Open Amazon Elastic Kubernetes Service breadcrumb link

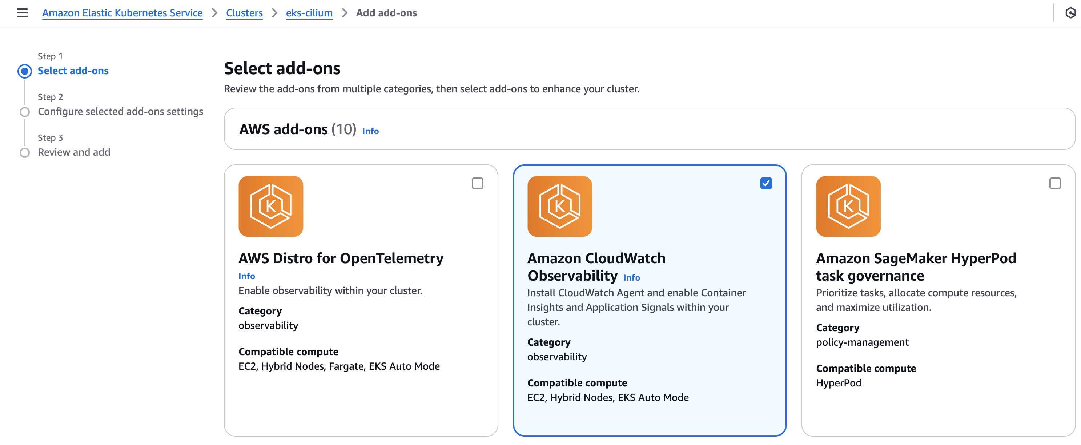(x=122, y=13)
